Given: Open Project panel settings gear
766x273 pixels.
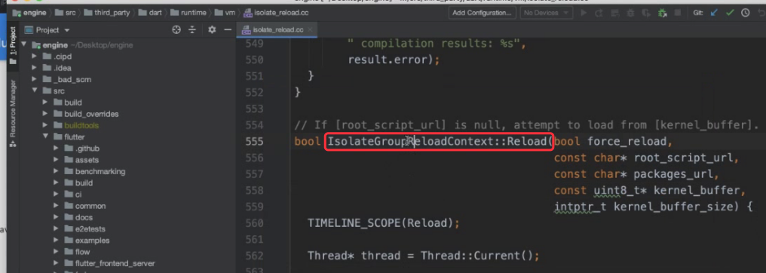Looking at the screenshot, I should (x=212, y=30).
